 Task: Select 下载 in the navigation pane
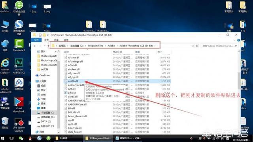[42, 99]
